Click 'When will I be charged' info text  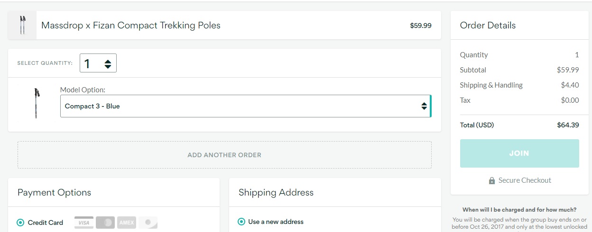519,210
